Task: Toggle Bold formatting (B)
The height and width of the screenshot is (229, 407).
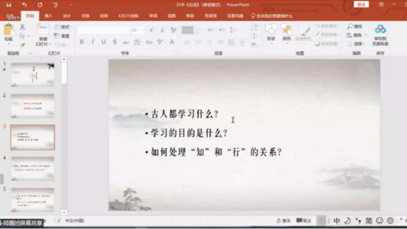Action: [82, 42]
